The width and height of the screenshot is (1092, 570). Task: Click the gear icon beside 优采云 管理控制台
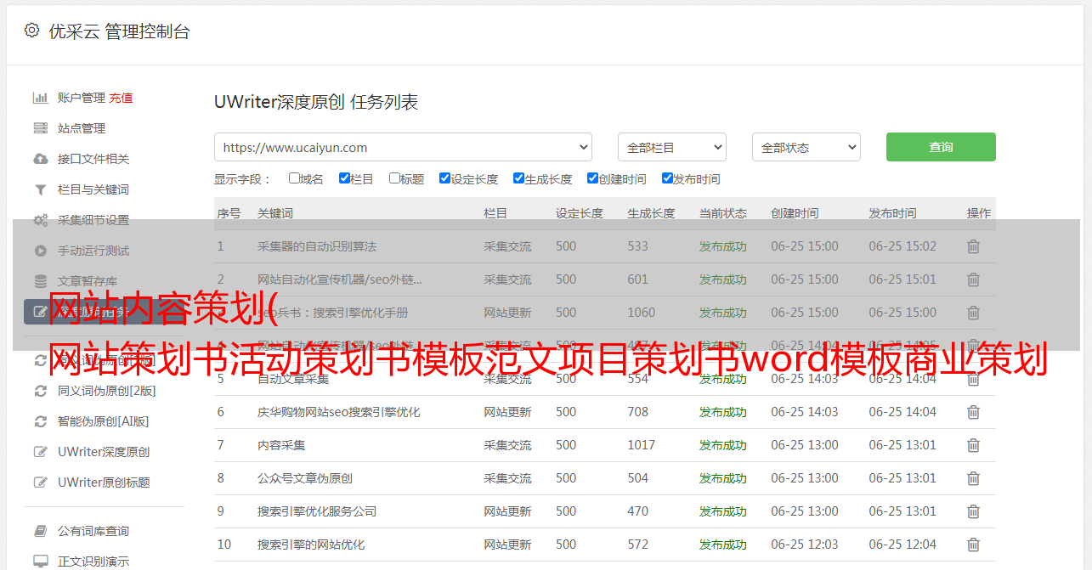point(31,31)
